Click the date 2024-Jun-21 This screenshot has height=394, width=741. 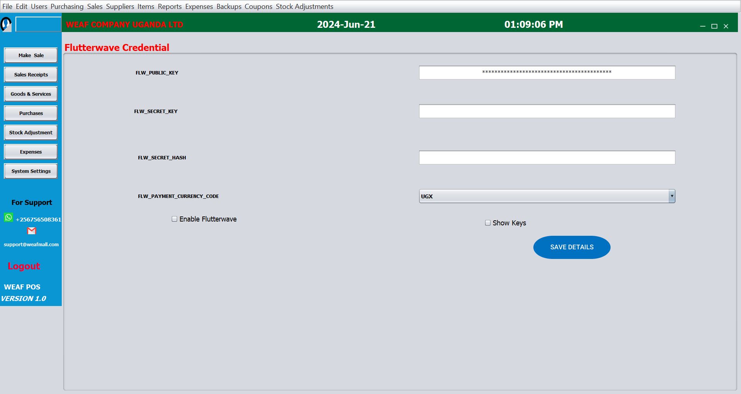click(346, 24)
